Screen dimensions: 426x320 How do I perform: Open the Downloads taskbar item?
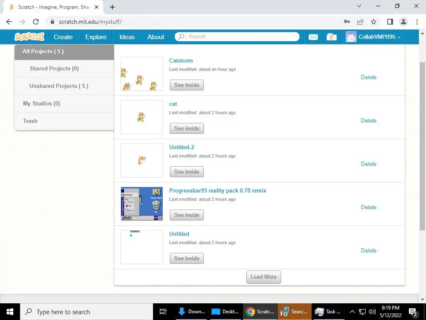click(192, 312)
